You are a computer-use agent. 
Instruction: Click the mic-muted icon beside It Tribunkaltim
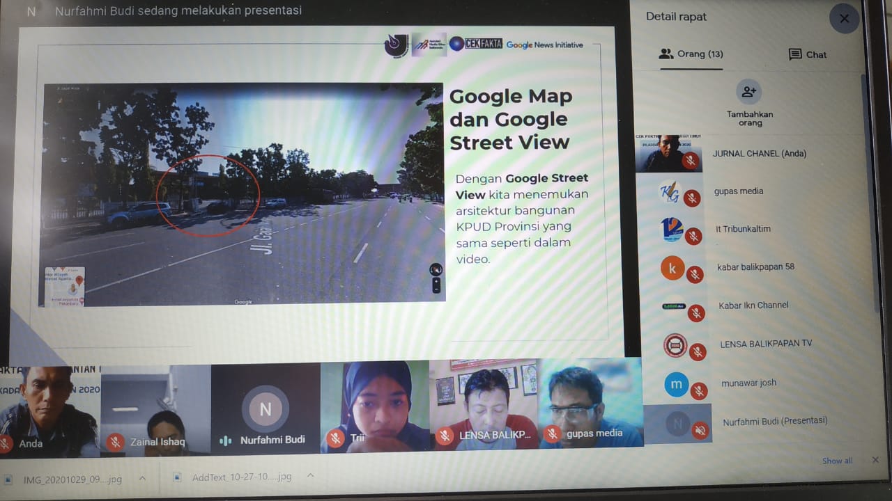click(693, 237)
